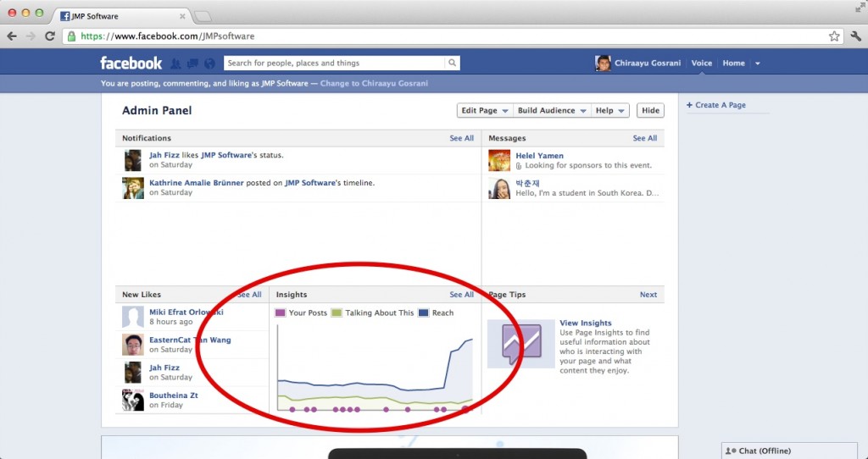The image size is (868, 459).
Task: Open the View Insights link
Action: point(586,323)
